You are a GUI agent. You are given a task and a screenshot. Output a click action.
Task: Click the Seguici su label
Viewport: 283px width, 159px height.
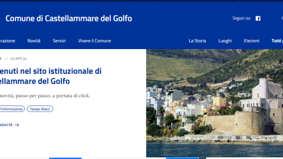point(242,18)
